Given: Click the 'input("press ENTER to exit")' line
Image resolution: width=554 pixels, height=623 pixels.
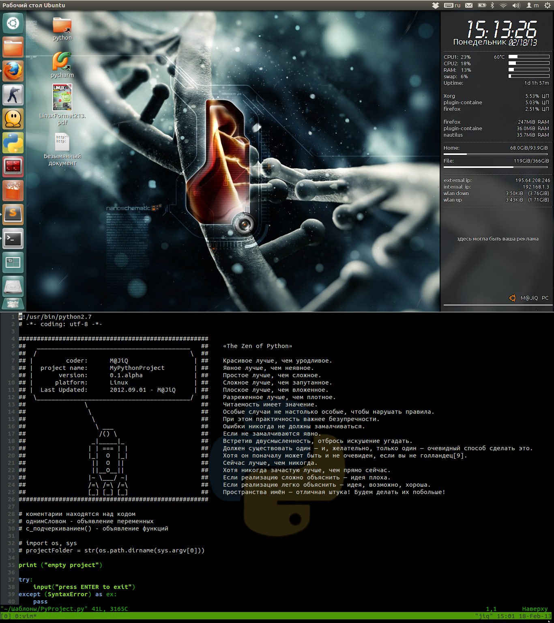Looking at the screenshot, I should (x=84, y=587).
